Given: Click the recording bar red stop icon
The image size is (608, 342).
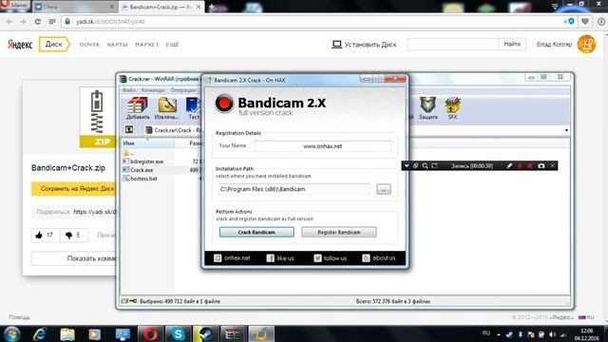Looking at the screenshot, I should coord(530,166).
